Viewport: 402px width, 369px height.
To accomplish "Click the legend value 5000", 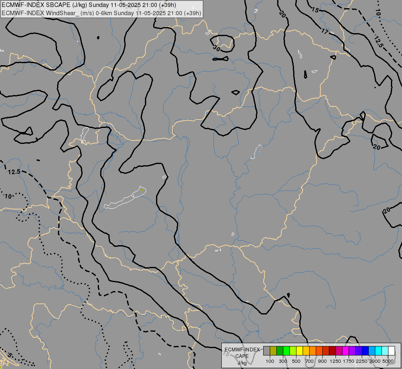I will 388,361.
